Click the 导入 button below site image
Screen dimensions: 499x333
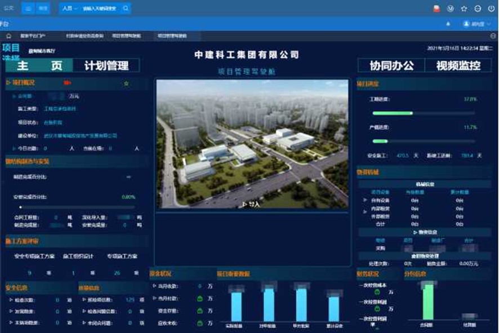coord(251,204)
